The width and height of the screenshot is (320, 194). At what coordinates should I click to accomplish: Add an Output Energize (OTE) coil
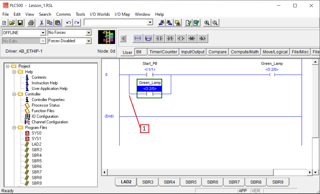181,38
